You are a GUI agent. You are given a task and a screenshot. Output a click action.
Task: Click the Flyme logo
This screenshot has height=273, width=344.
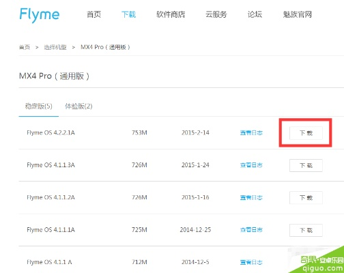click(x=40, y=15)
